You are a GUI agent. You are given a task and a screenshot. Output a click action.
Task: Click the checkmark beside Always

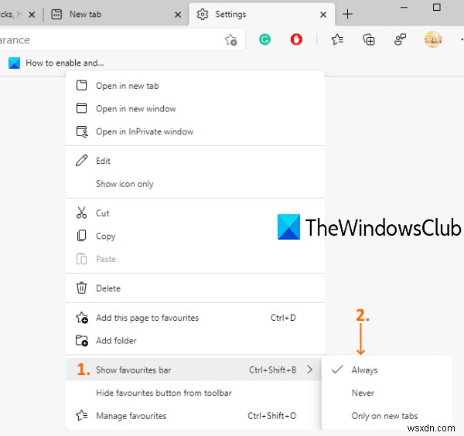click(337, 370)
